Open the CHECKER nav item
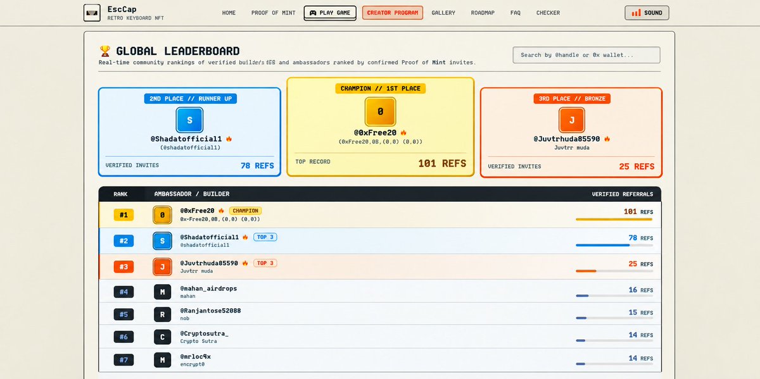Viewport: 760px width, 379px height. point(548,13)
